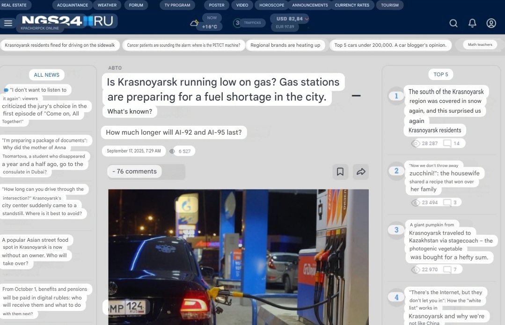
Task: Open the Video section
Action: click(242, 5)
